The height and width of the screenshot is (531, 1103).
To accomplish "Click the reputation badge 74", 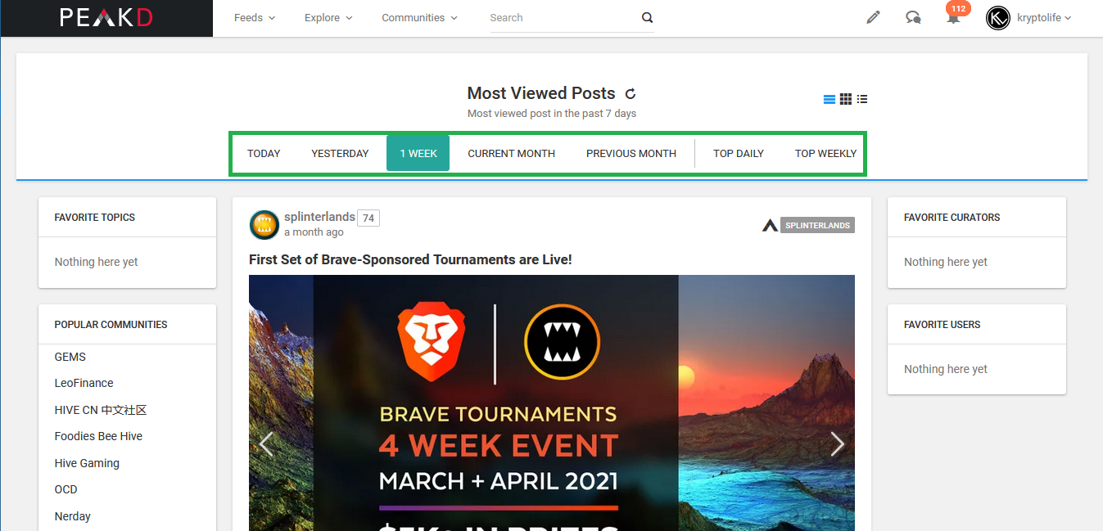I will click(368, 218).
